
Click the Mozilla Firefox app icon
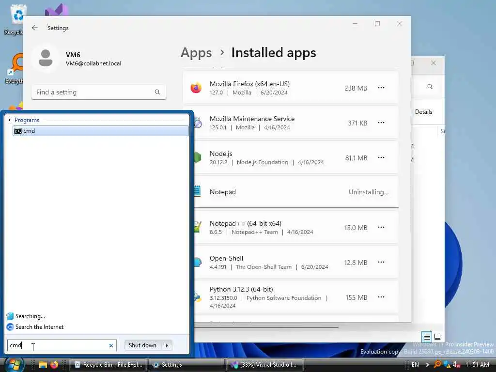point(196,88)
